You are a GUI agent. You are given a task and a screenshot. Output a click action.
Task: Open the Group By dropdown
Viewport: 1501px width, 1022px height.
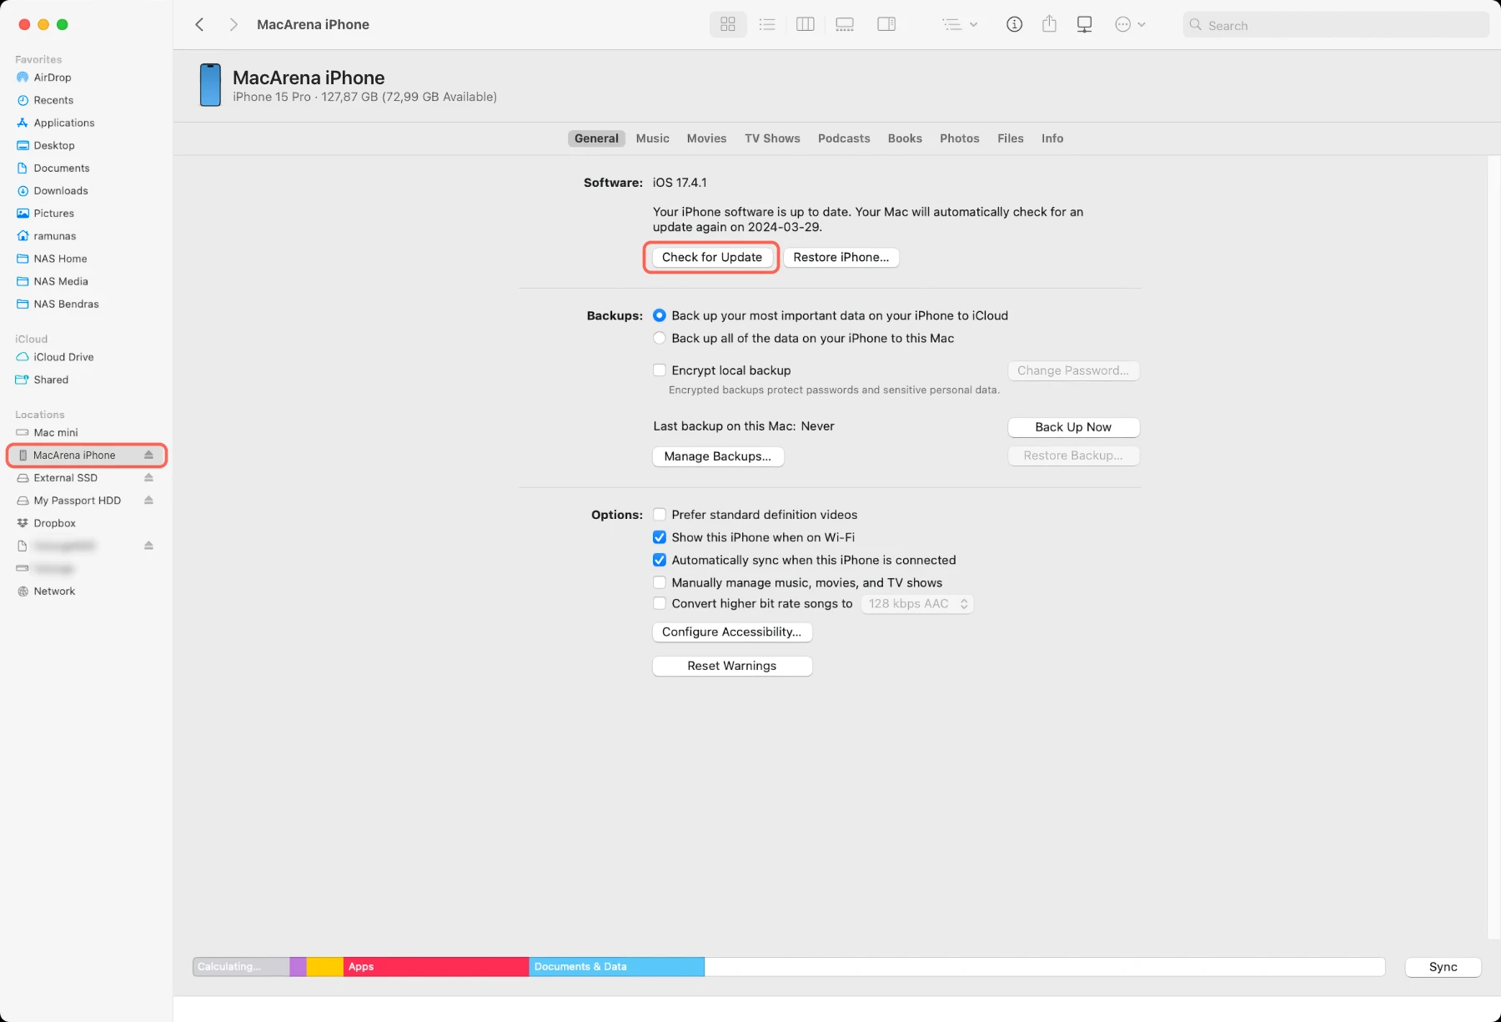(x=960, y=25)
